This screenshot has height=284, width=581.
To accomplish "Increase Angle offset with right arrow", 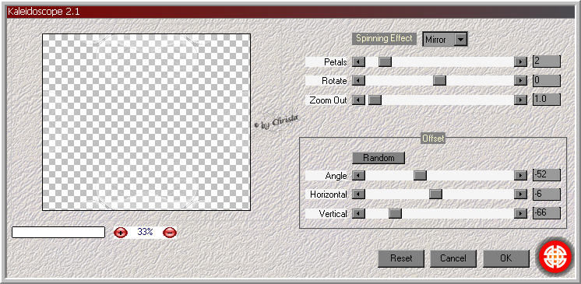I will pyautogui.click(x=520, y=175).
